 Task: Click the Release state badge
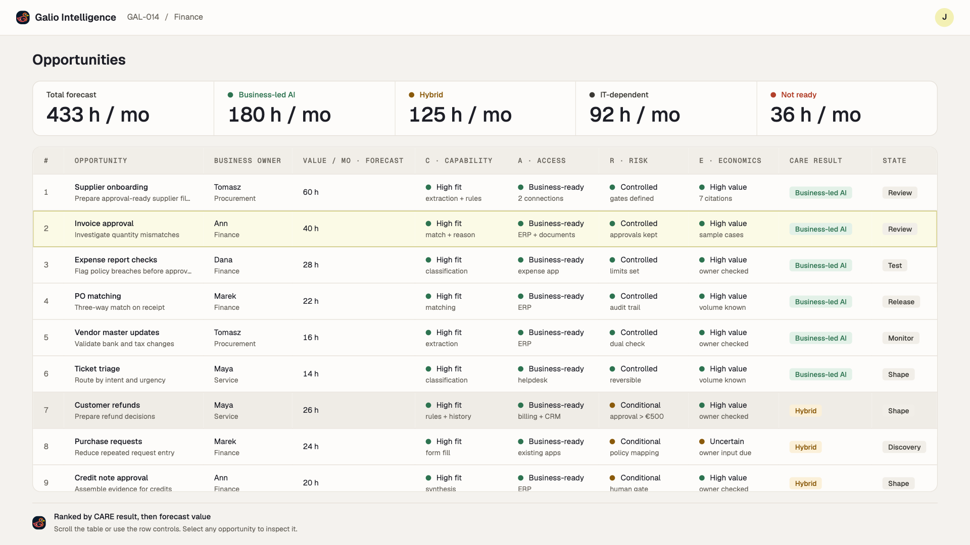click(x=901, y=302)
